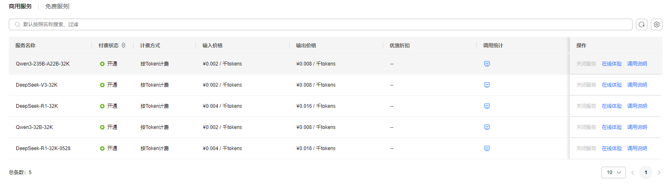Focus the service name search input field
Screen dimensions: 670x187
tap(321, 24)
